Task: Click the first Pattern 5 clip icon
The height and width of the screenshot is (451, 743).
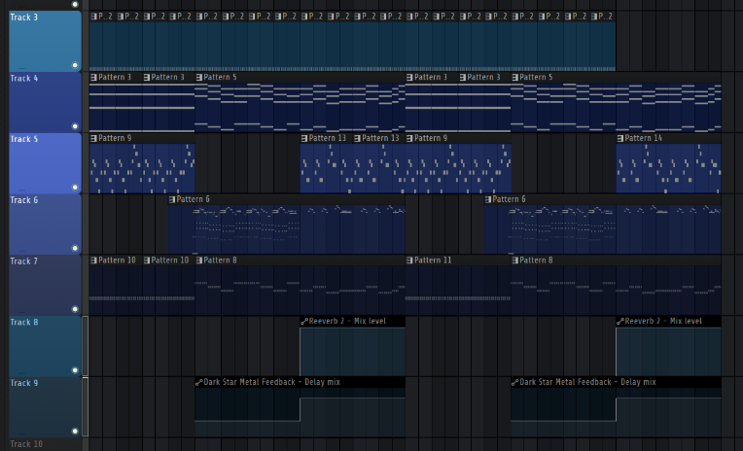Action: 199,77
